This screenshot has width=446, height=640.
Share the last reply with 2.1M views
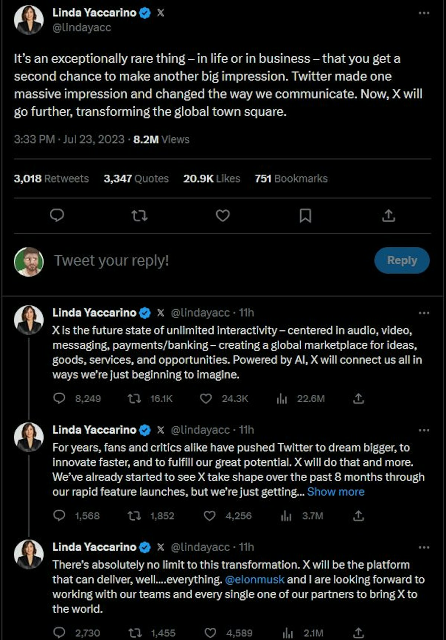coord(358,633)
